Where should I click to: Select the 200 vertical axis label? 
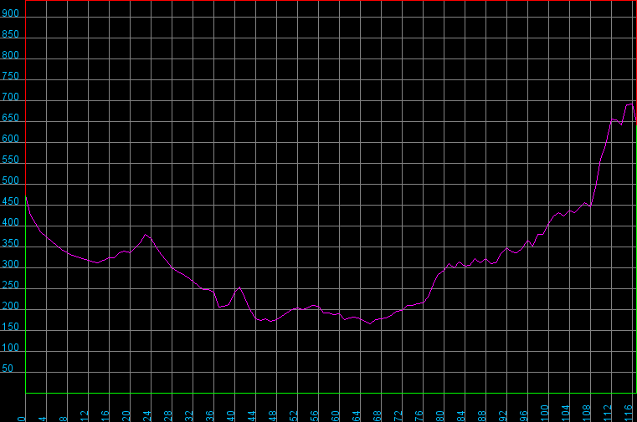pos(11,306)
